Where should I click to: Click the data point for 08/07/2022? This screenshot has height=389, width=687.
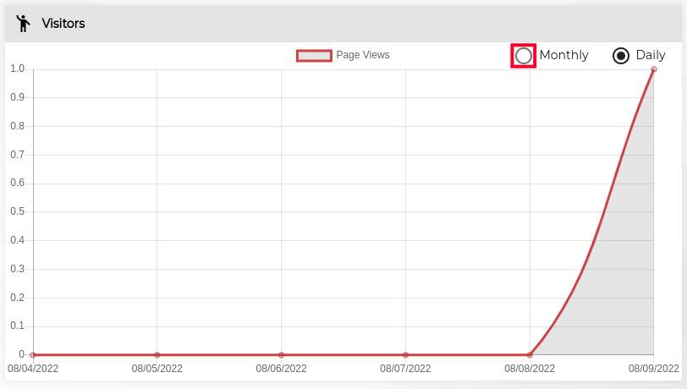pos(406,355)
